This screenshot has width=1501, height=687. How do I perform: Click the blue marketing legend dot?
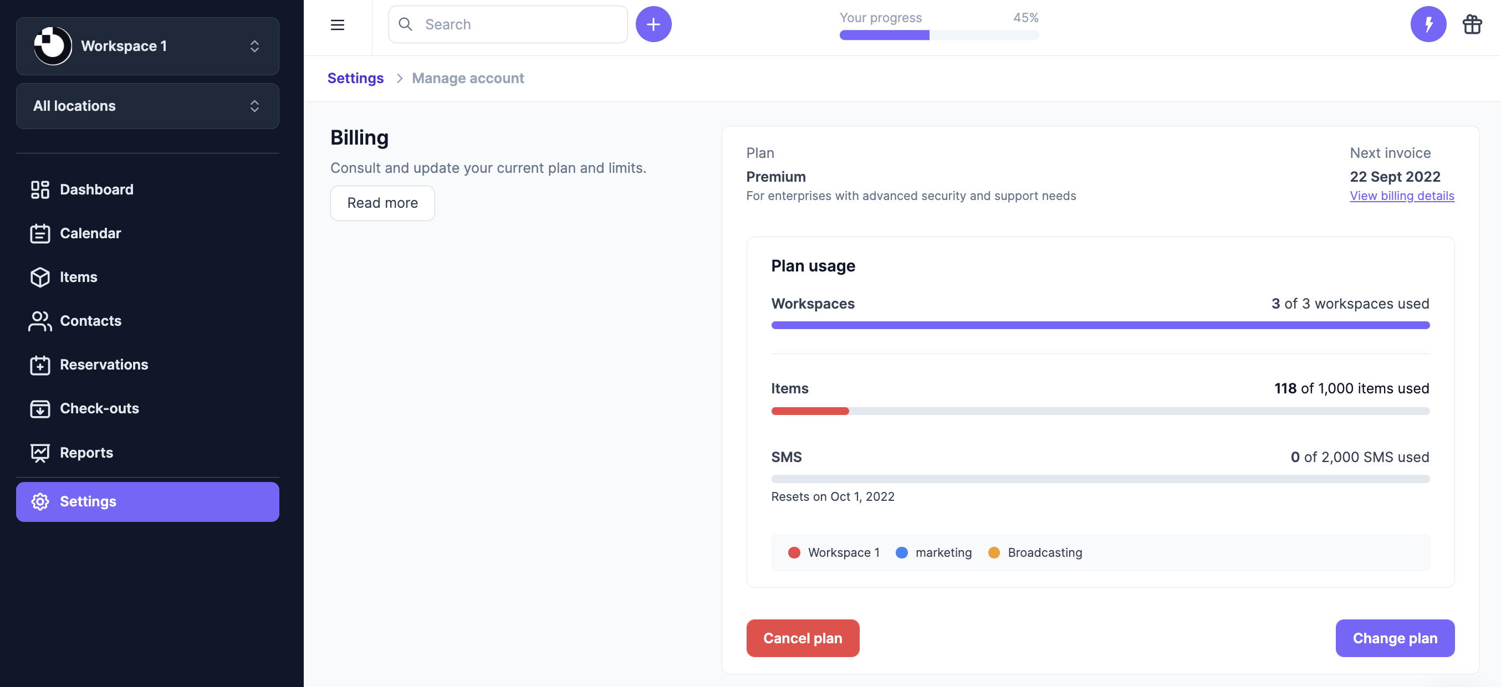(x=901, y=552)
